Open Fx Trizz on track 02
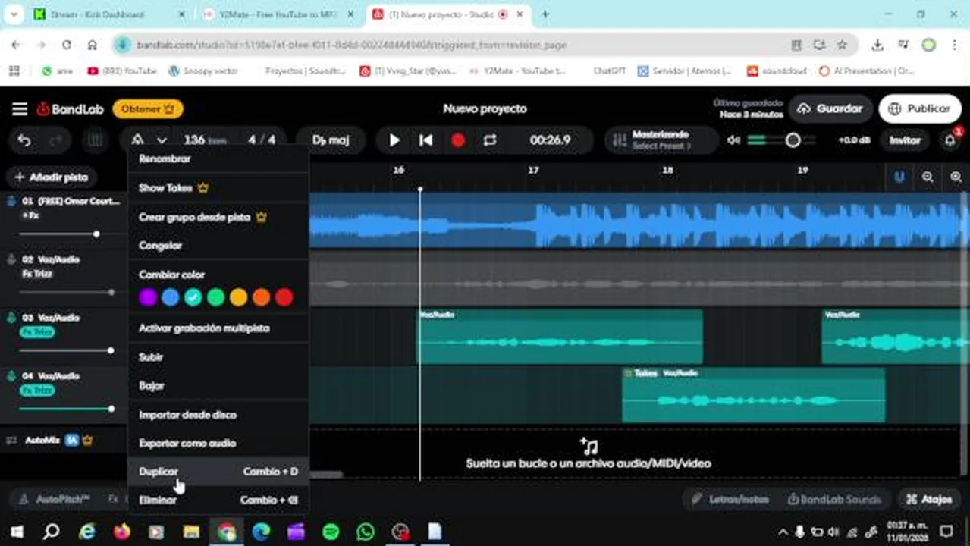970x546 pixels. (x=37, y=274)
